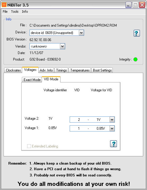The height and width of the screenshot is (190, 147).
Task: Click the clean backup reminder line
Action: coord(70,163)
